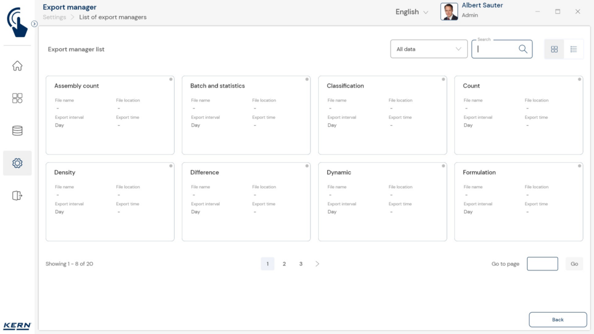Switch to list view layout

point(574,49)
